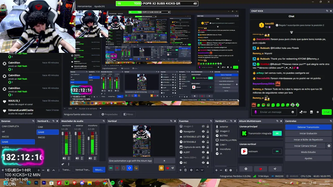Mute the exterior audio channel

pos(77,158)
